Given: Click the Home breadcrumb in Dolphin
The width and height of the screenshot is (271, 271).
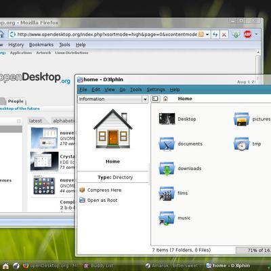Looking at the screenshot, I should tap(185, 99).
